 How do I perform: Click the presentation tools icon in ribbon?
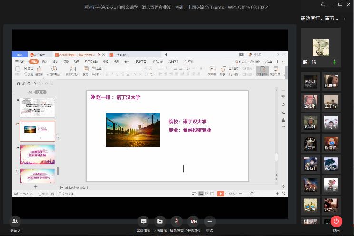click(x=275, y=69)
